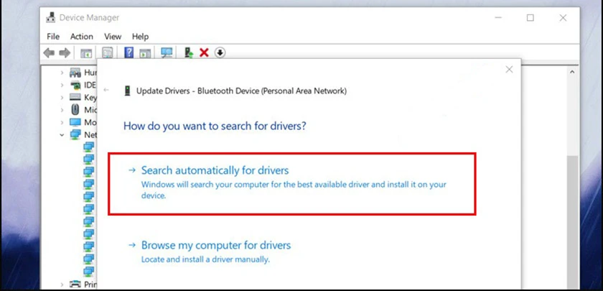603x291 pixels.
Task: Click the blue Help question mark icon
Action: [x=128, y=52]
